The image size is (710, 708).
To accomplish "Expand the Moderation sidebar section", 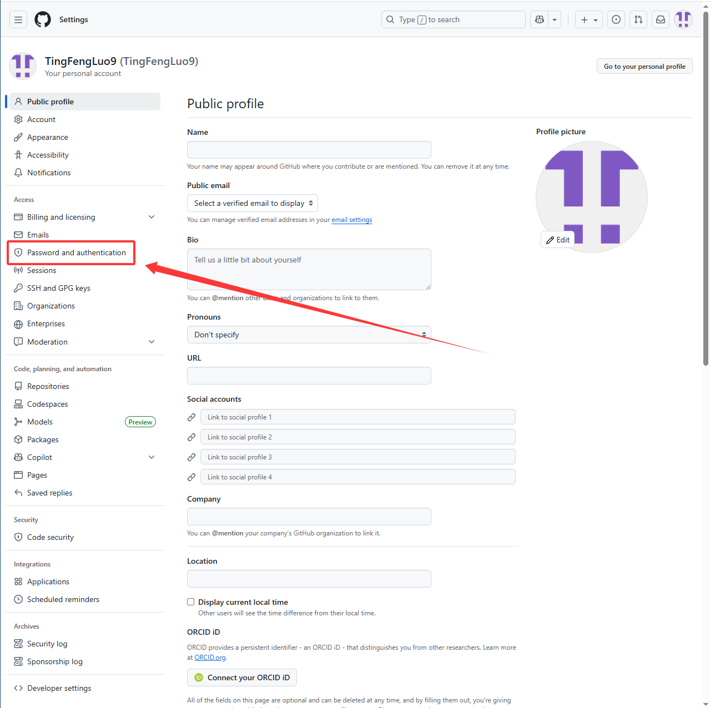I will coord(152,342).
